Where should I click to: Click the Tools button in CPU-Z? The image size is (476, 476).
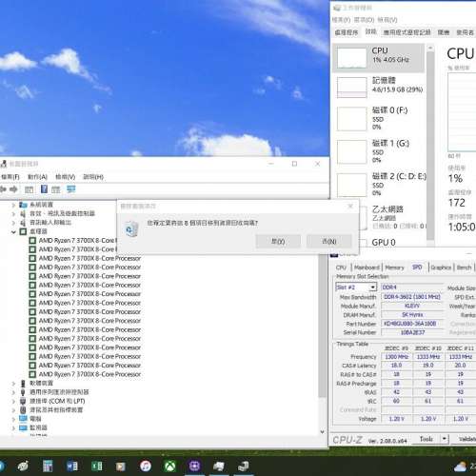pos(426,439)
